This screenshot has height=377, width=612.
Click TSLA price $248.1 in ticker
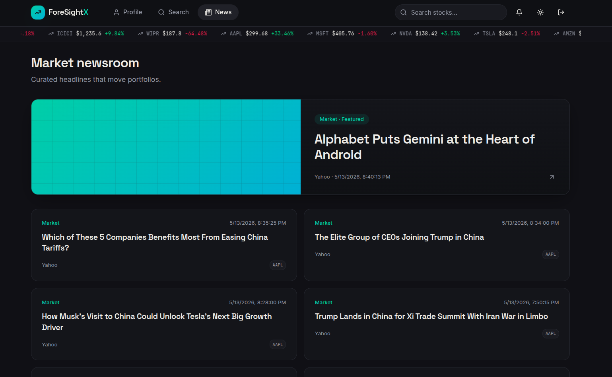point(508,34)
